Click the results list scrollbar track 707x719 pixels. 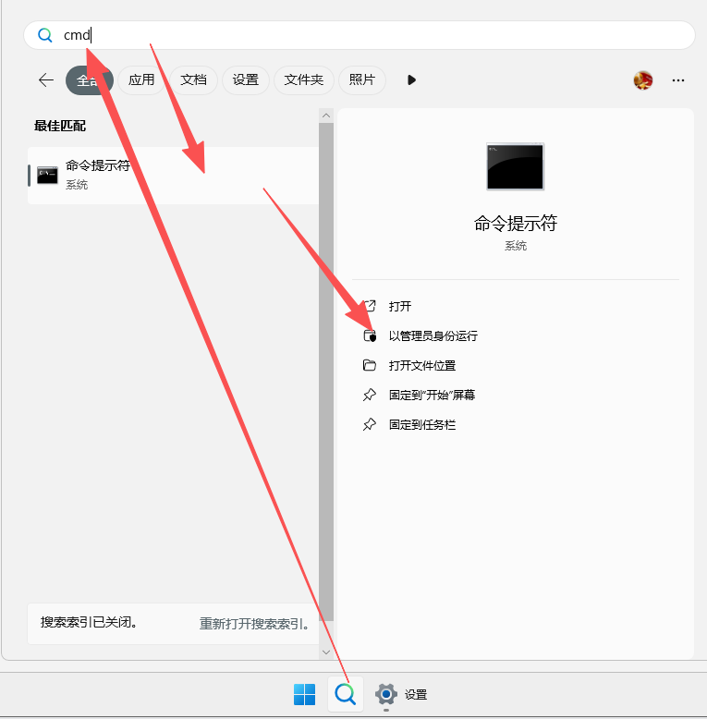[326, 372]
